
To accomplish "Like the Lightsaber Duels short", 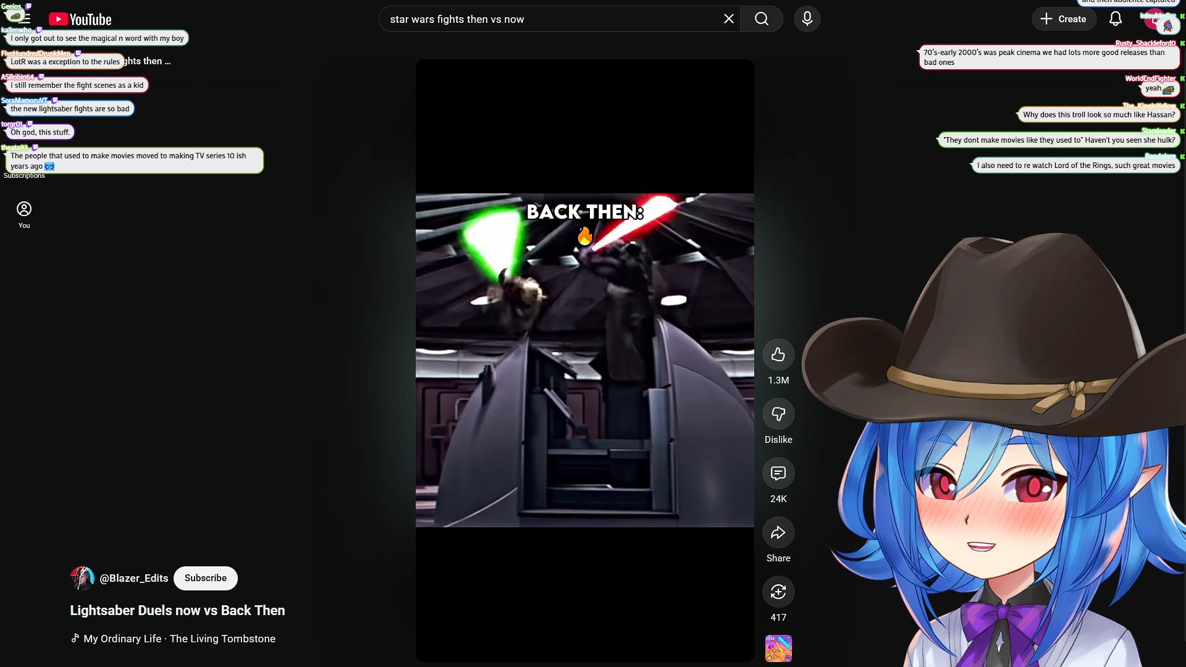I will [778, 354].
